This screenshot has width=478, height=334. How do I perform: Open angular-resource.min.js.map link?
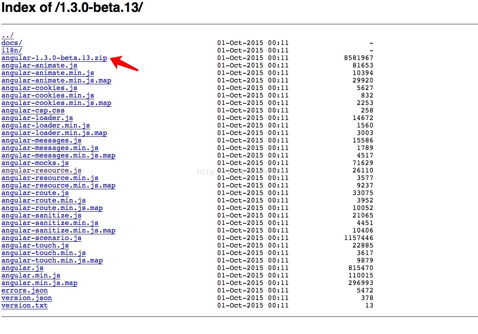(59, 185)
